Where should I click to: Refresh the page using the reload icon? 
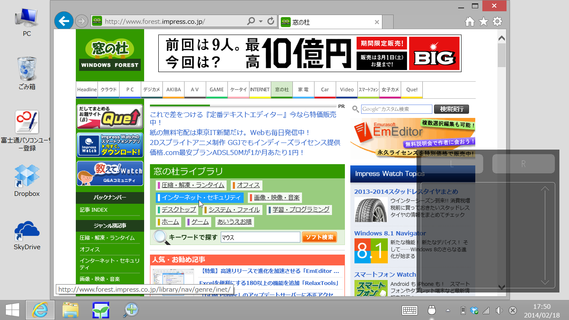(x=271, y=21)
